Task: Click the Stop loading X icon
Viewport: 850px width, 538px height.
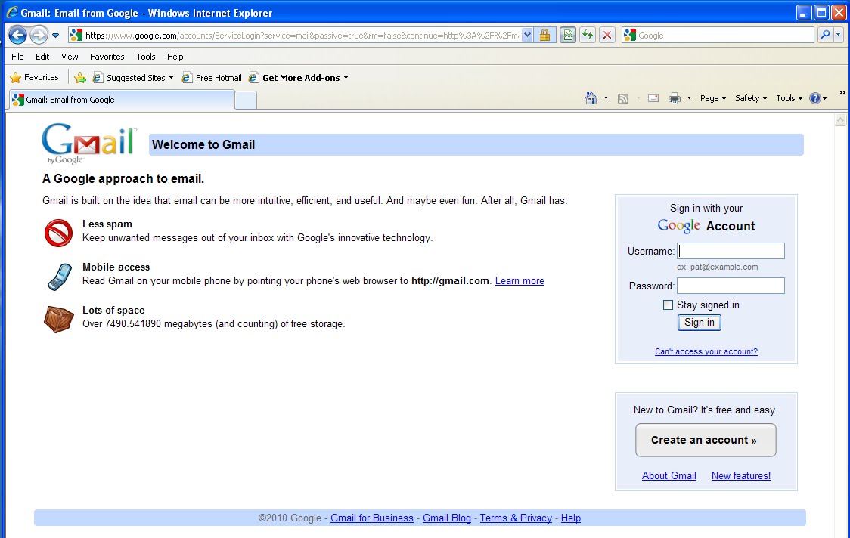Action: coord(607,36)
